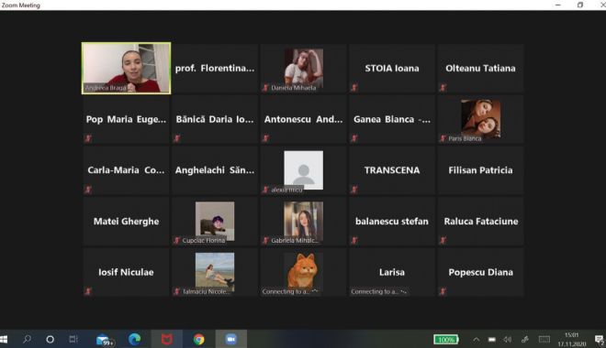Click the Bănică Daria Io... participant tile

(215, 119)
